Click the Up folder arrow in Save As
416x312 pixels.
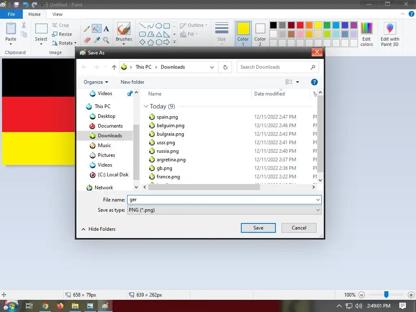114,67
